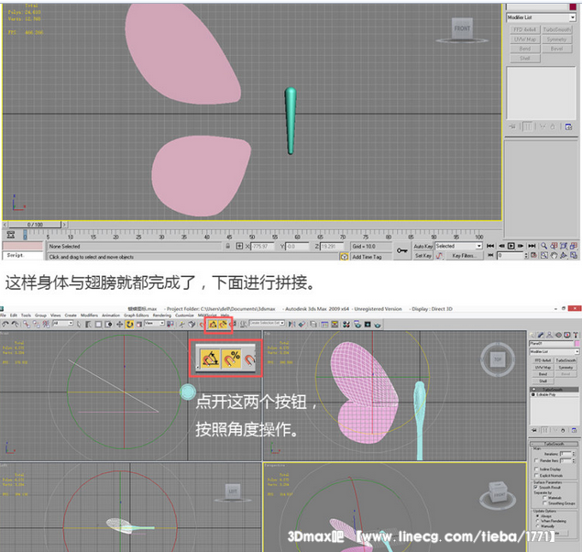Open the Graph Editors menu
Screen dimensions: 582x552
click(137, 315)
